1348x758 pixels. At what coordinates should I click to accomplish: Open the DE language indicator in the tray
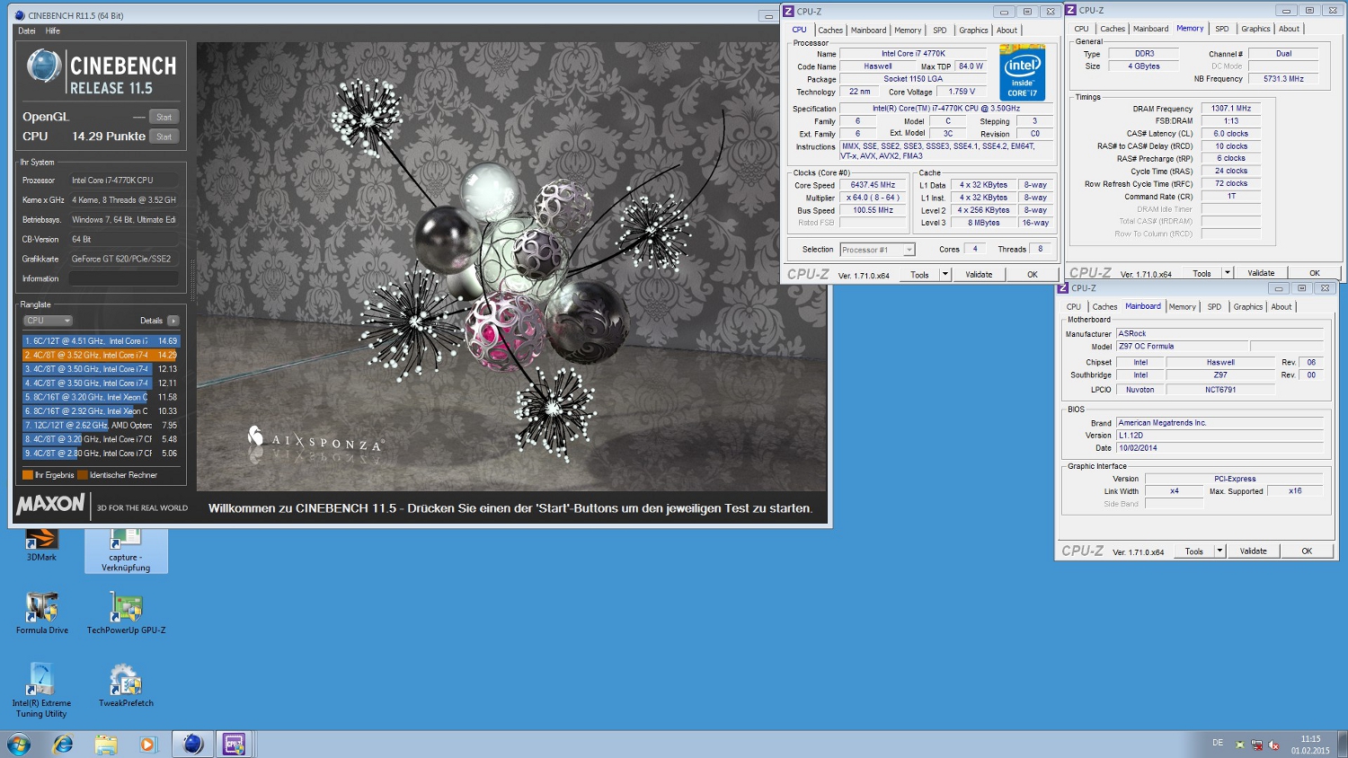point(1218,743)
